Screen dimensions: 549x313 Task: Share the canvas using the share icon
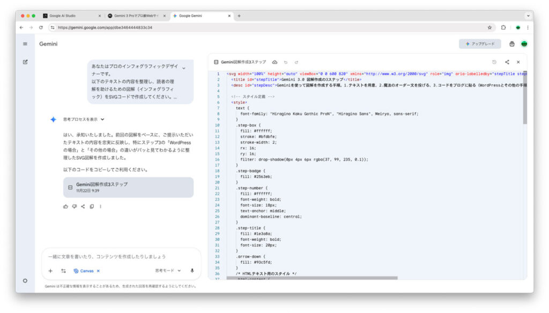point(507,62)
